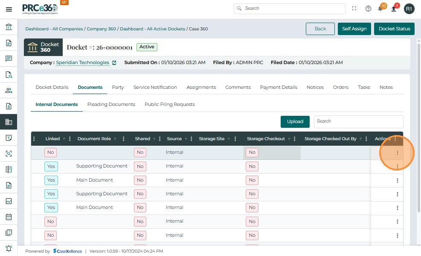Click the Self Assign button
Viewport: 421px width, 256px height.
pyautogui.click(x=354, y=29)
